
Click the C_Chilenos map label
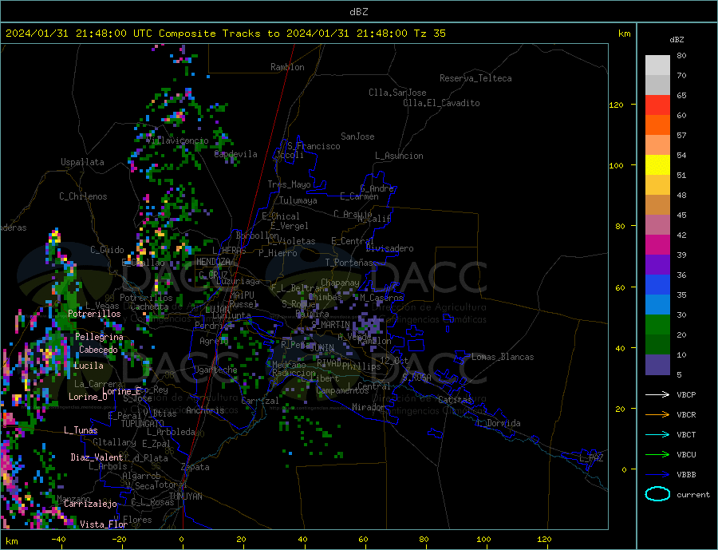pyautogui.click(x=83, y=196)
